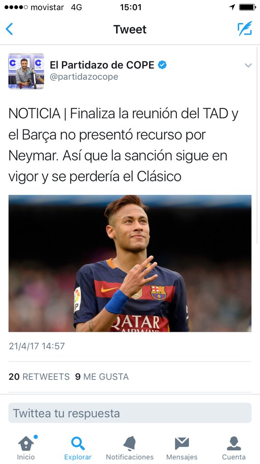260x464 pixels.
Task: Select the Explorar search tab
Action: pos(78,448)
